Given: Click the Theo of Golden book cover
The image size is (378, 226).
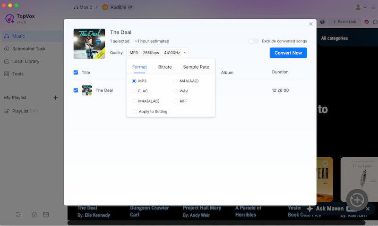Looking at the screenshot, I should [x=359, y=179].
